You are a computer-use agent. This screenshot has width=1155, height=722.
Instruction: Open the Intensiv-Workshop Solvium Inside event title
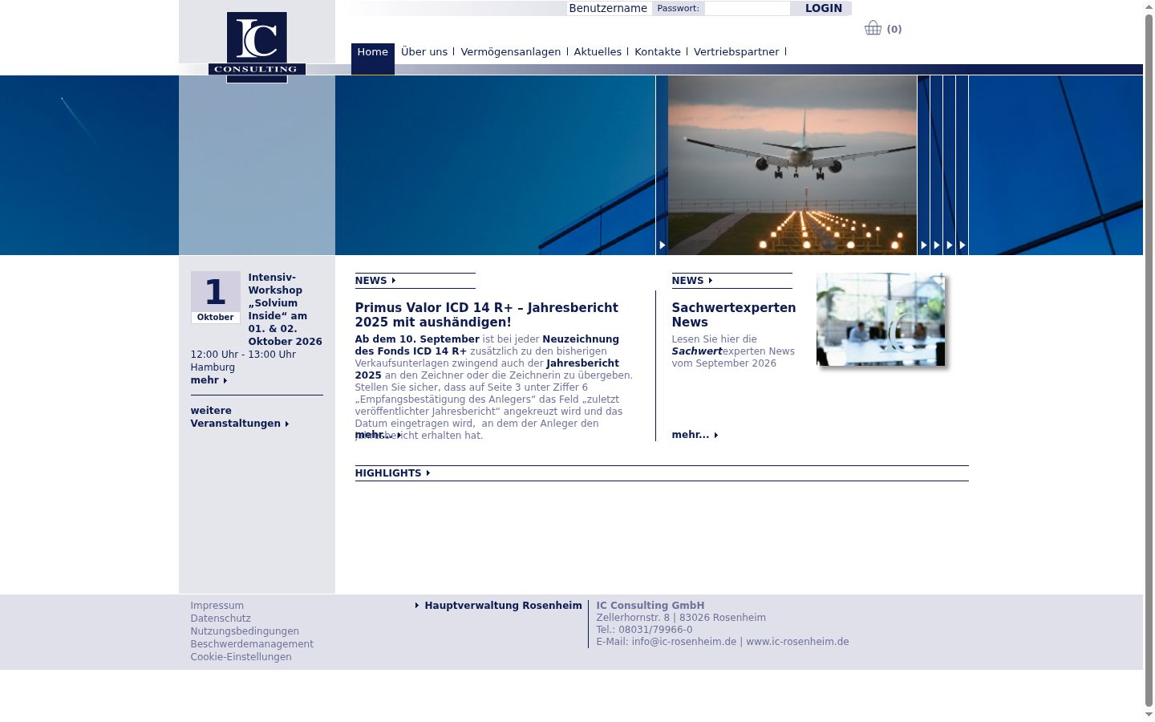pyautogui.click(x=285, y=310)
